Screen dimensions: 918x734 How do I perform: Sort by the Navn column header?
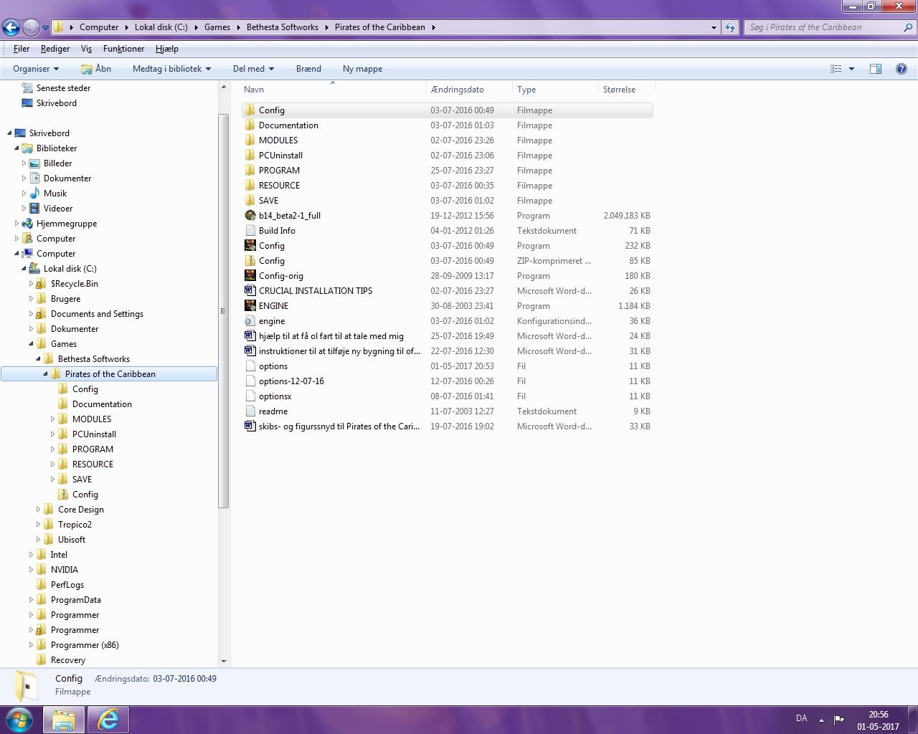click(x=333, y=90)
